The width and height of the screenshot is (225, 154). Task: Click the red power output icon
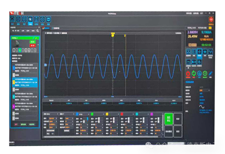188,74
